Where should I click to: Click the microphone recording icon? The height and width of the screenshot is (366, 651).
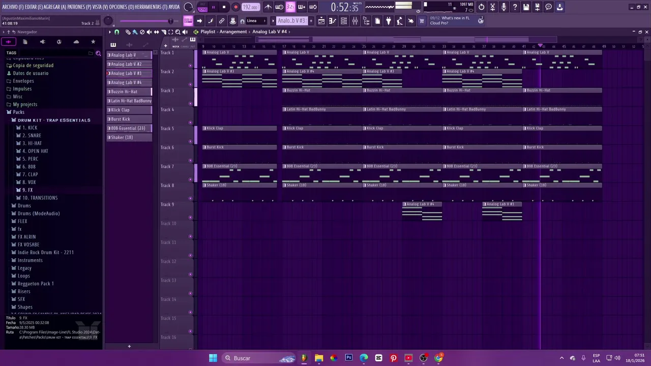point(504,7)
